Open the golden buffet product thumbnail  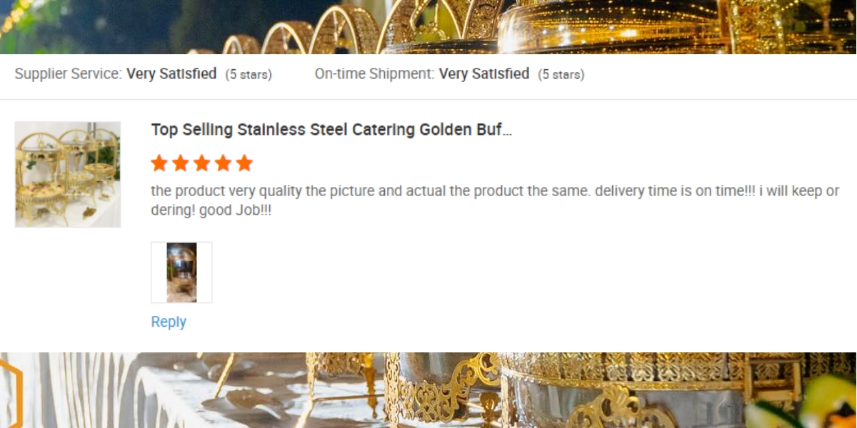[x=68, y=174]
